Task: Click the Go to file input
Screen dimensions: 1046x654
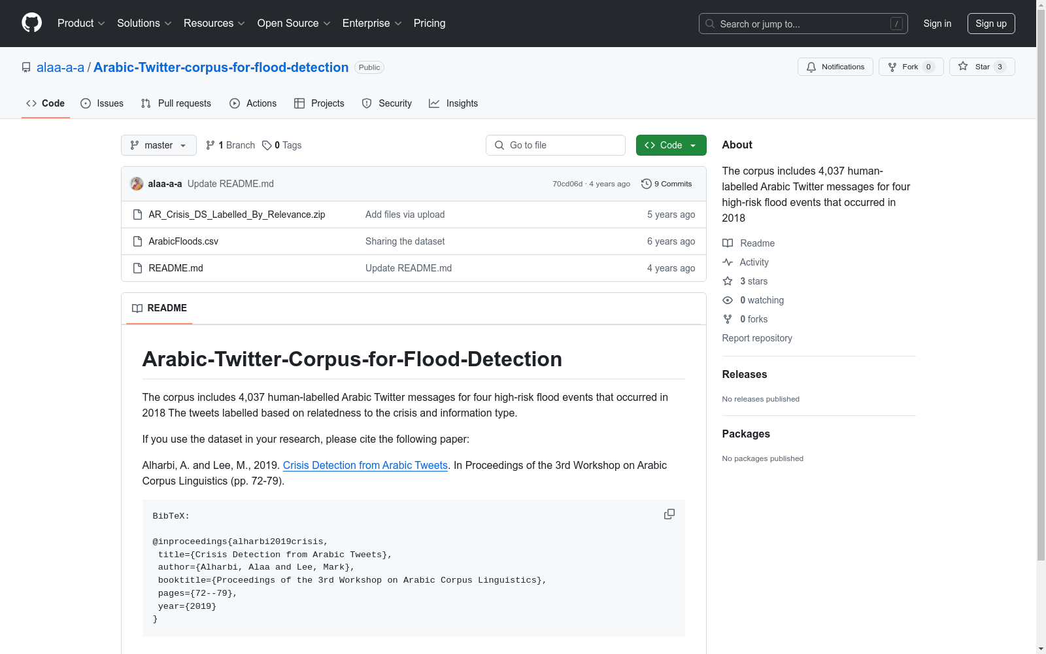Action: 556,145
